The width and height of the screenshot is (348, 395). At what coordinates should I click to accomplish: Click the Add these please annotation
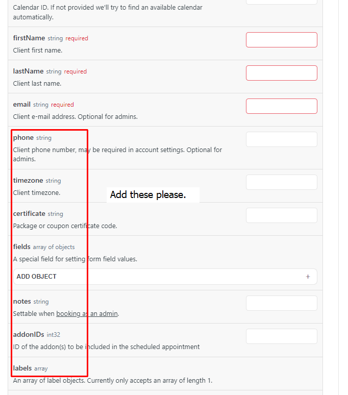[x=148, y=195]
